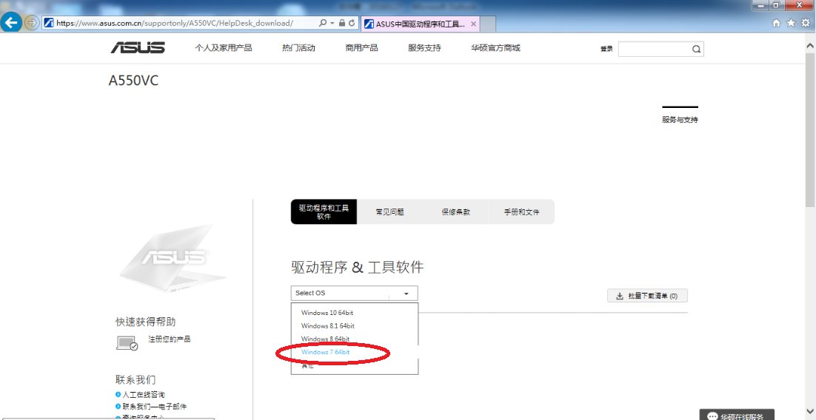
Task: Click the 联系我们 heading
Action: click(x=136, y=379)
